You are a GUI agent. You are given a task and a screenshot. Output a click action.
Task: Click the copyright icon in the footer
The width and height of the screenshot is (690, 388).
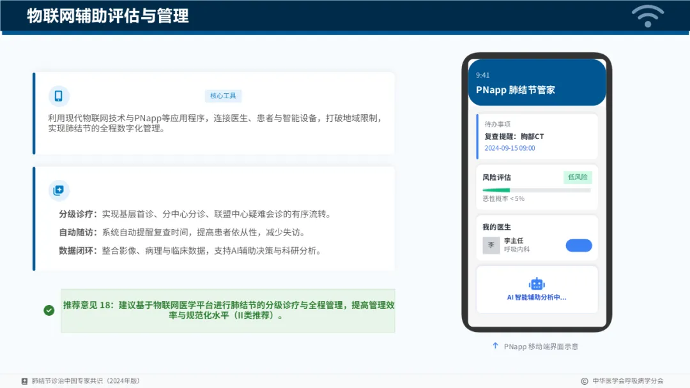coord(585,381)
